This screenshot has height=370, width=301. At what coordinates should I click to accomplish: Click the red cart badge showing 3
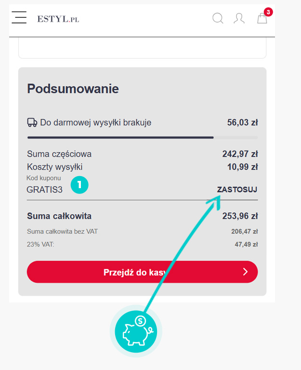coord(268,12)
